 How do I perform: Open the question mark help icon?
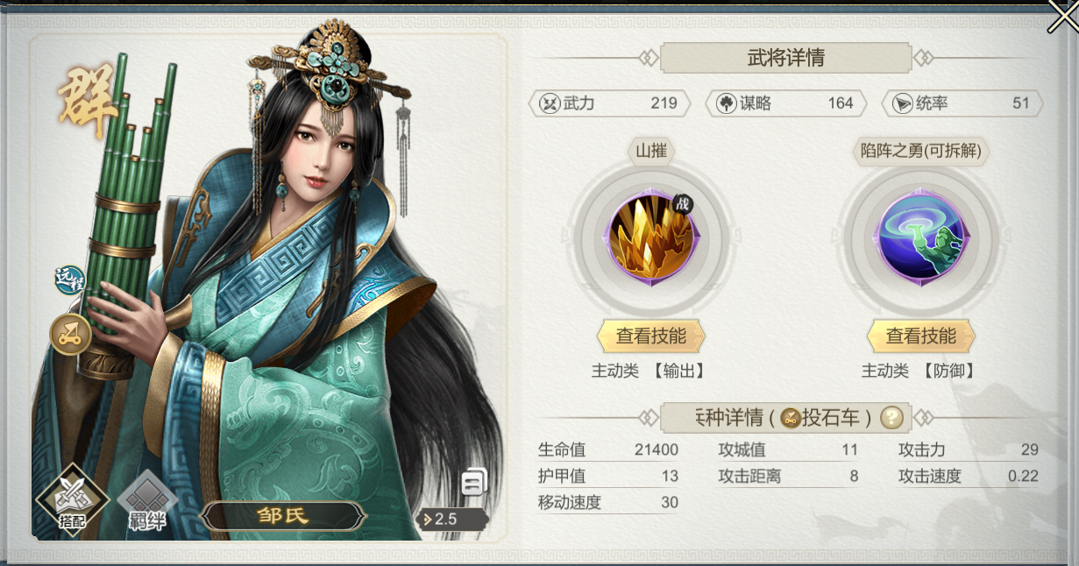[891, 418]
